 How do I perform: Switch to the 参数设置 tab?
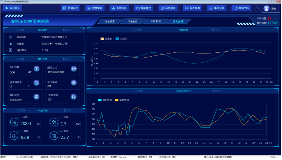coord(109,21)
